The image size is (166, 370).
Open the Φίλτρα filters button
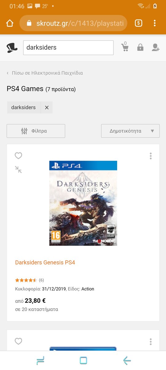(x=36, y=131)
